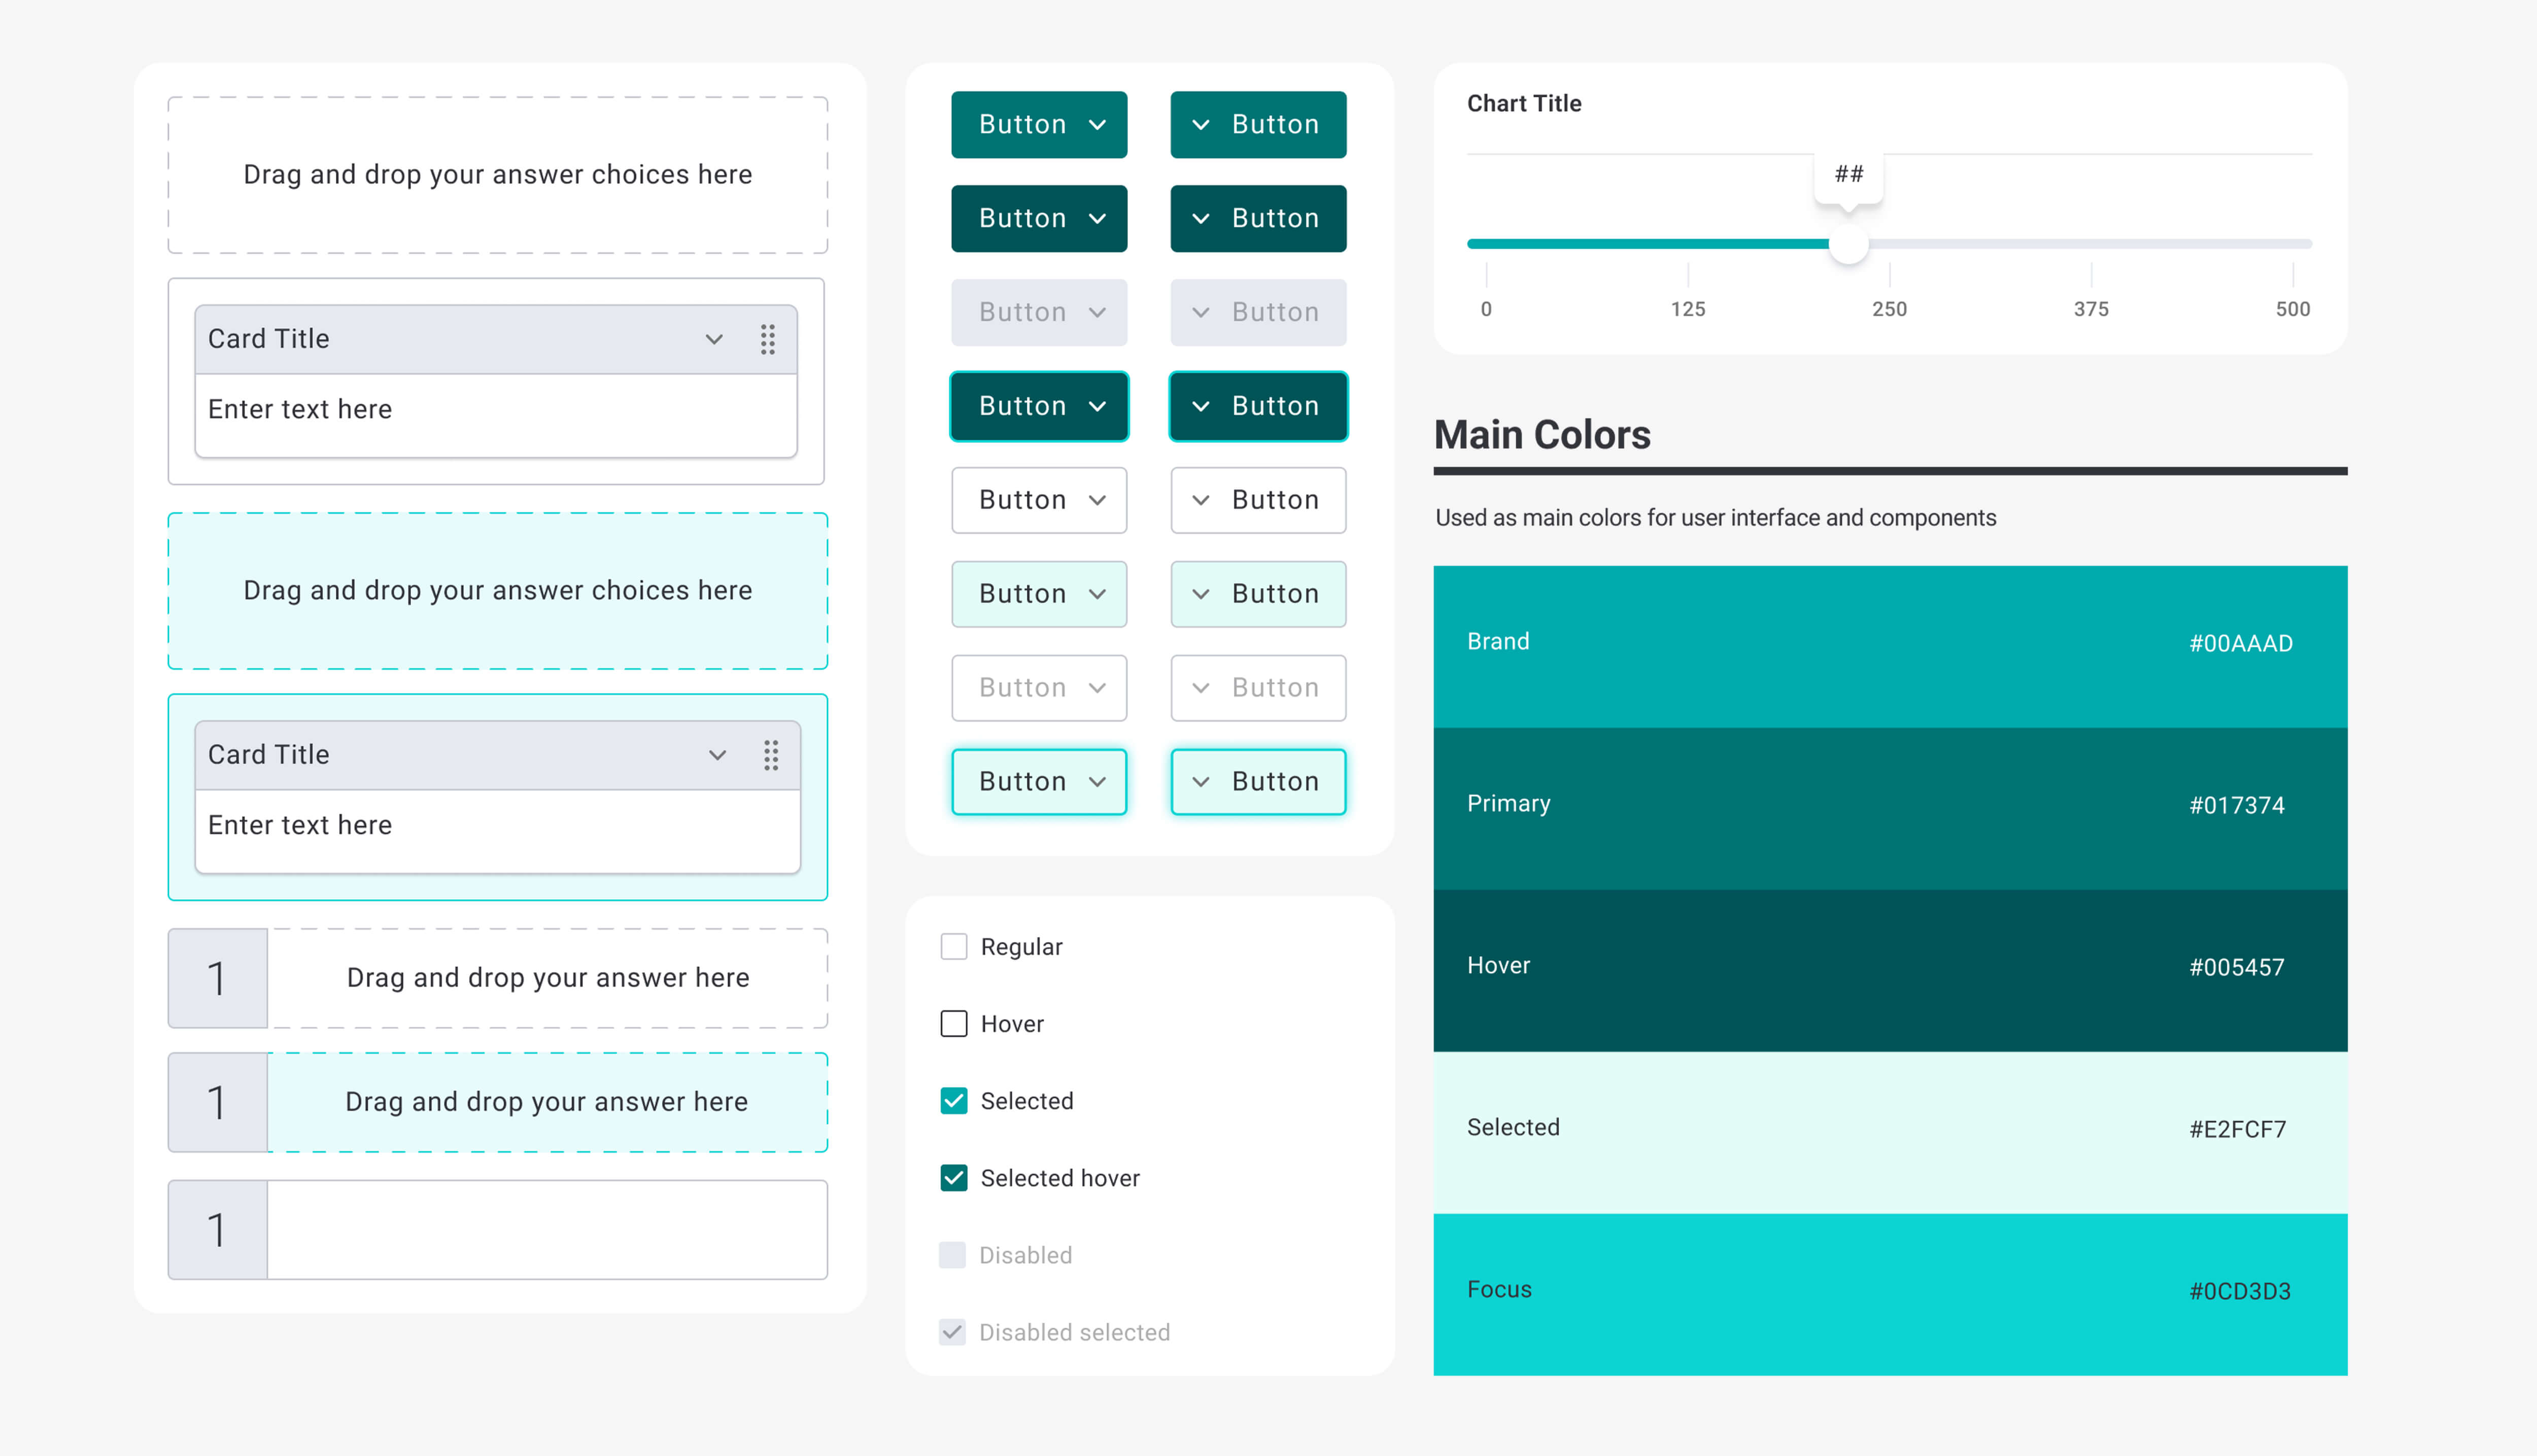2537x1456 pixels.
Task: Click the chevron on the white outlined Button, left column
Action: (x=1097, y=500)
